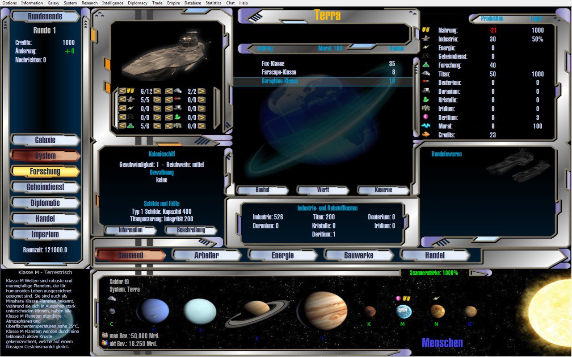Decrease industry workers with left arrow

pyautogui.click(x=122, y=100)
